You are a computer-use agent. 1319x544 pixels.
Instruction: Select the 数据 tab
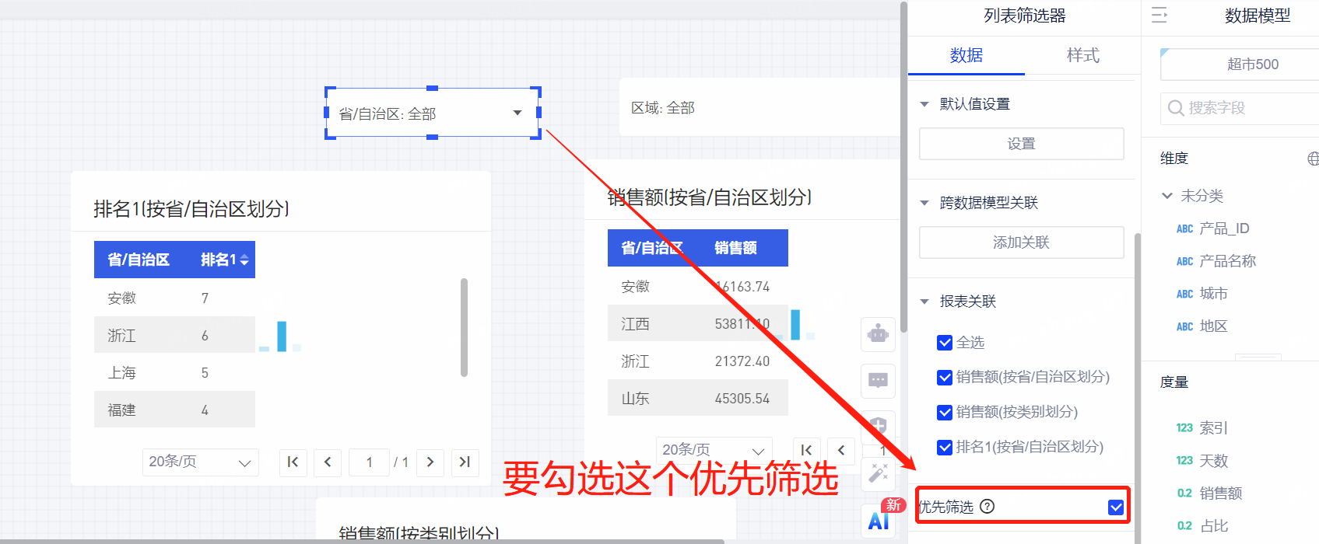[x=966, y=55]
